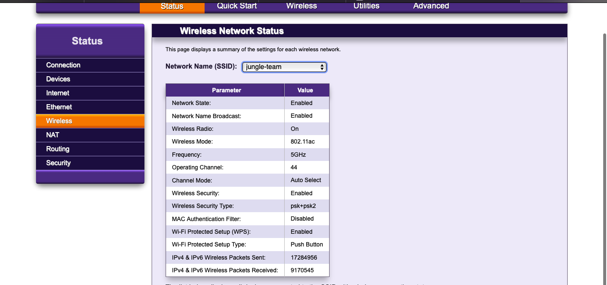Select Routing in the Status sidebar
This screenshot has width=607, height=285.
(58, 149)
